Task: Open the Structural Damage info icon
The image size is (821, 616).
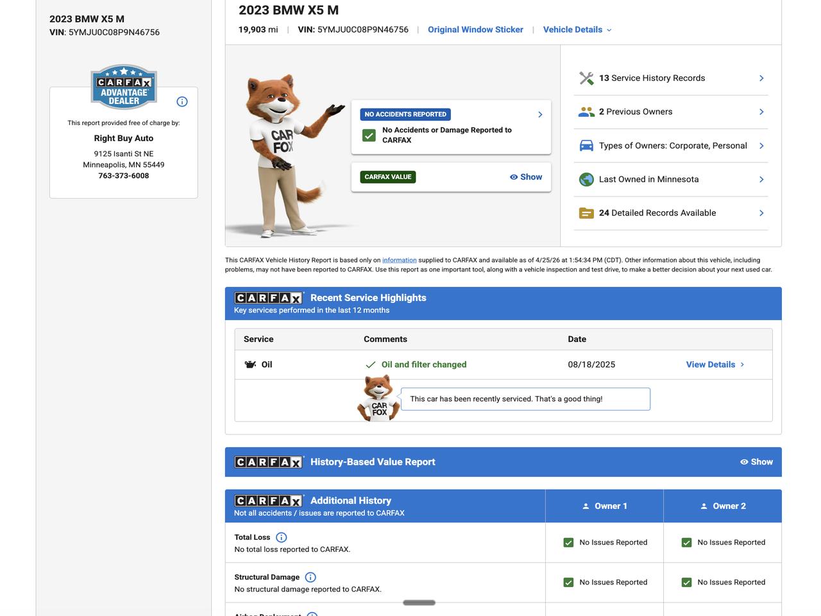Action: (x=310, y=577)
